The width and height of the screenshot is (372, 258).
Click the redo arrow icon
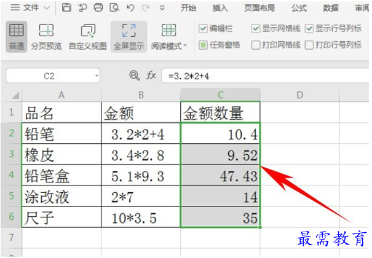point(146,8)
